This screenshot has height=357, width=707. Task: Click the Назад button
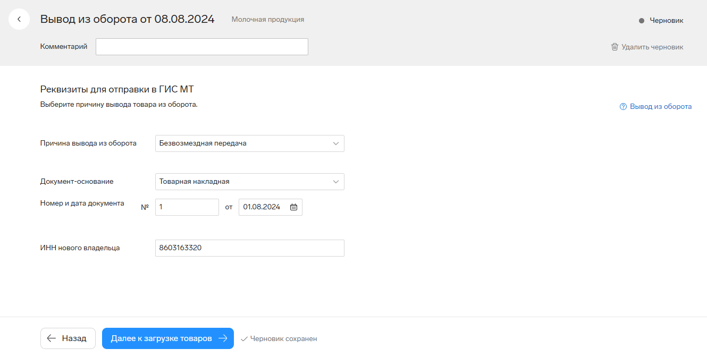click(68, 338)
